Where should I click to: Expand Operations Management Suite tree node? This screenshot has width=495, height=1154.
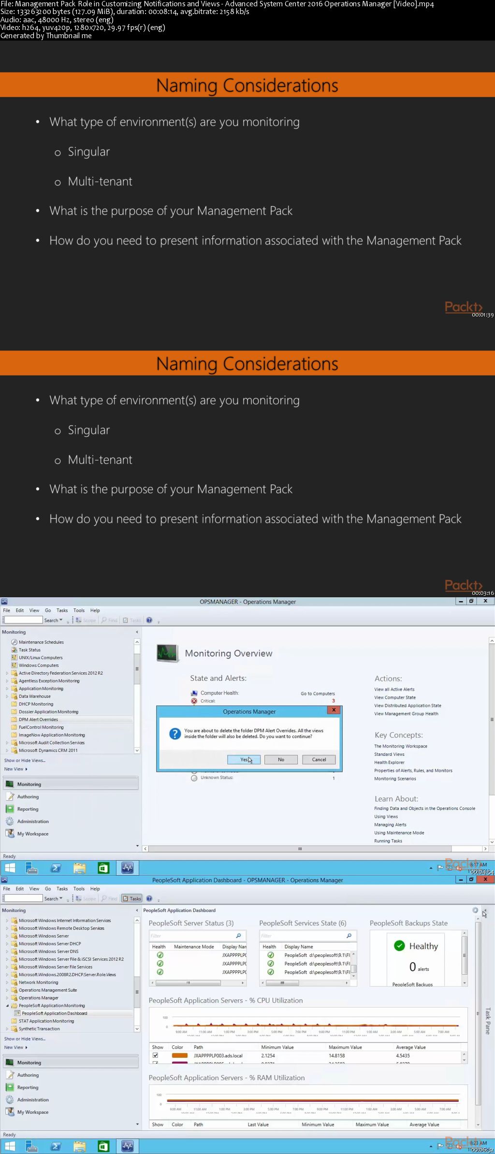click(x=7, y=990)
